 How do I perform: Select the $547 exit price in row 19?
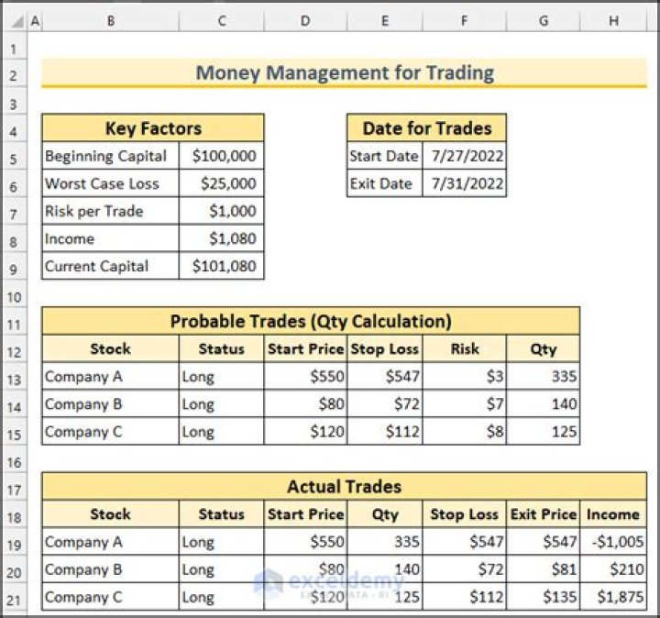(543, 541)
